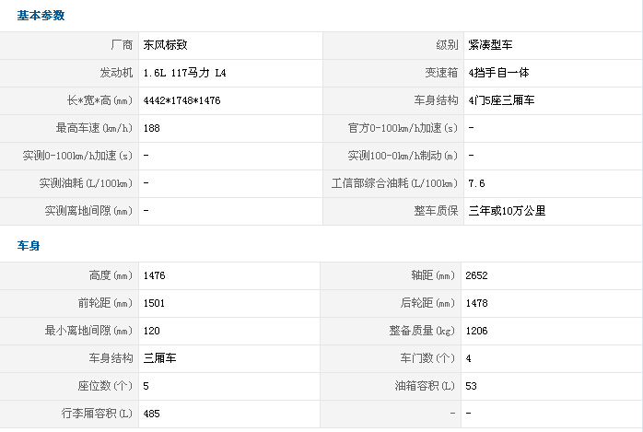Select the ground clearance value 120

(151, 332)
